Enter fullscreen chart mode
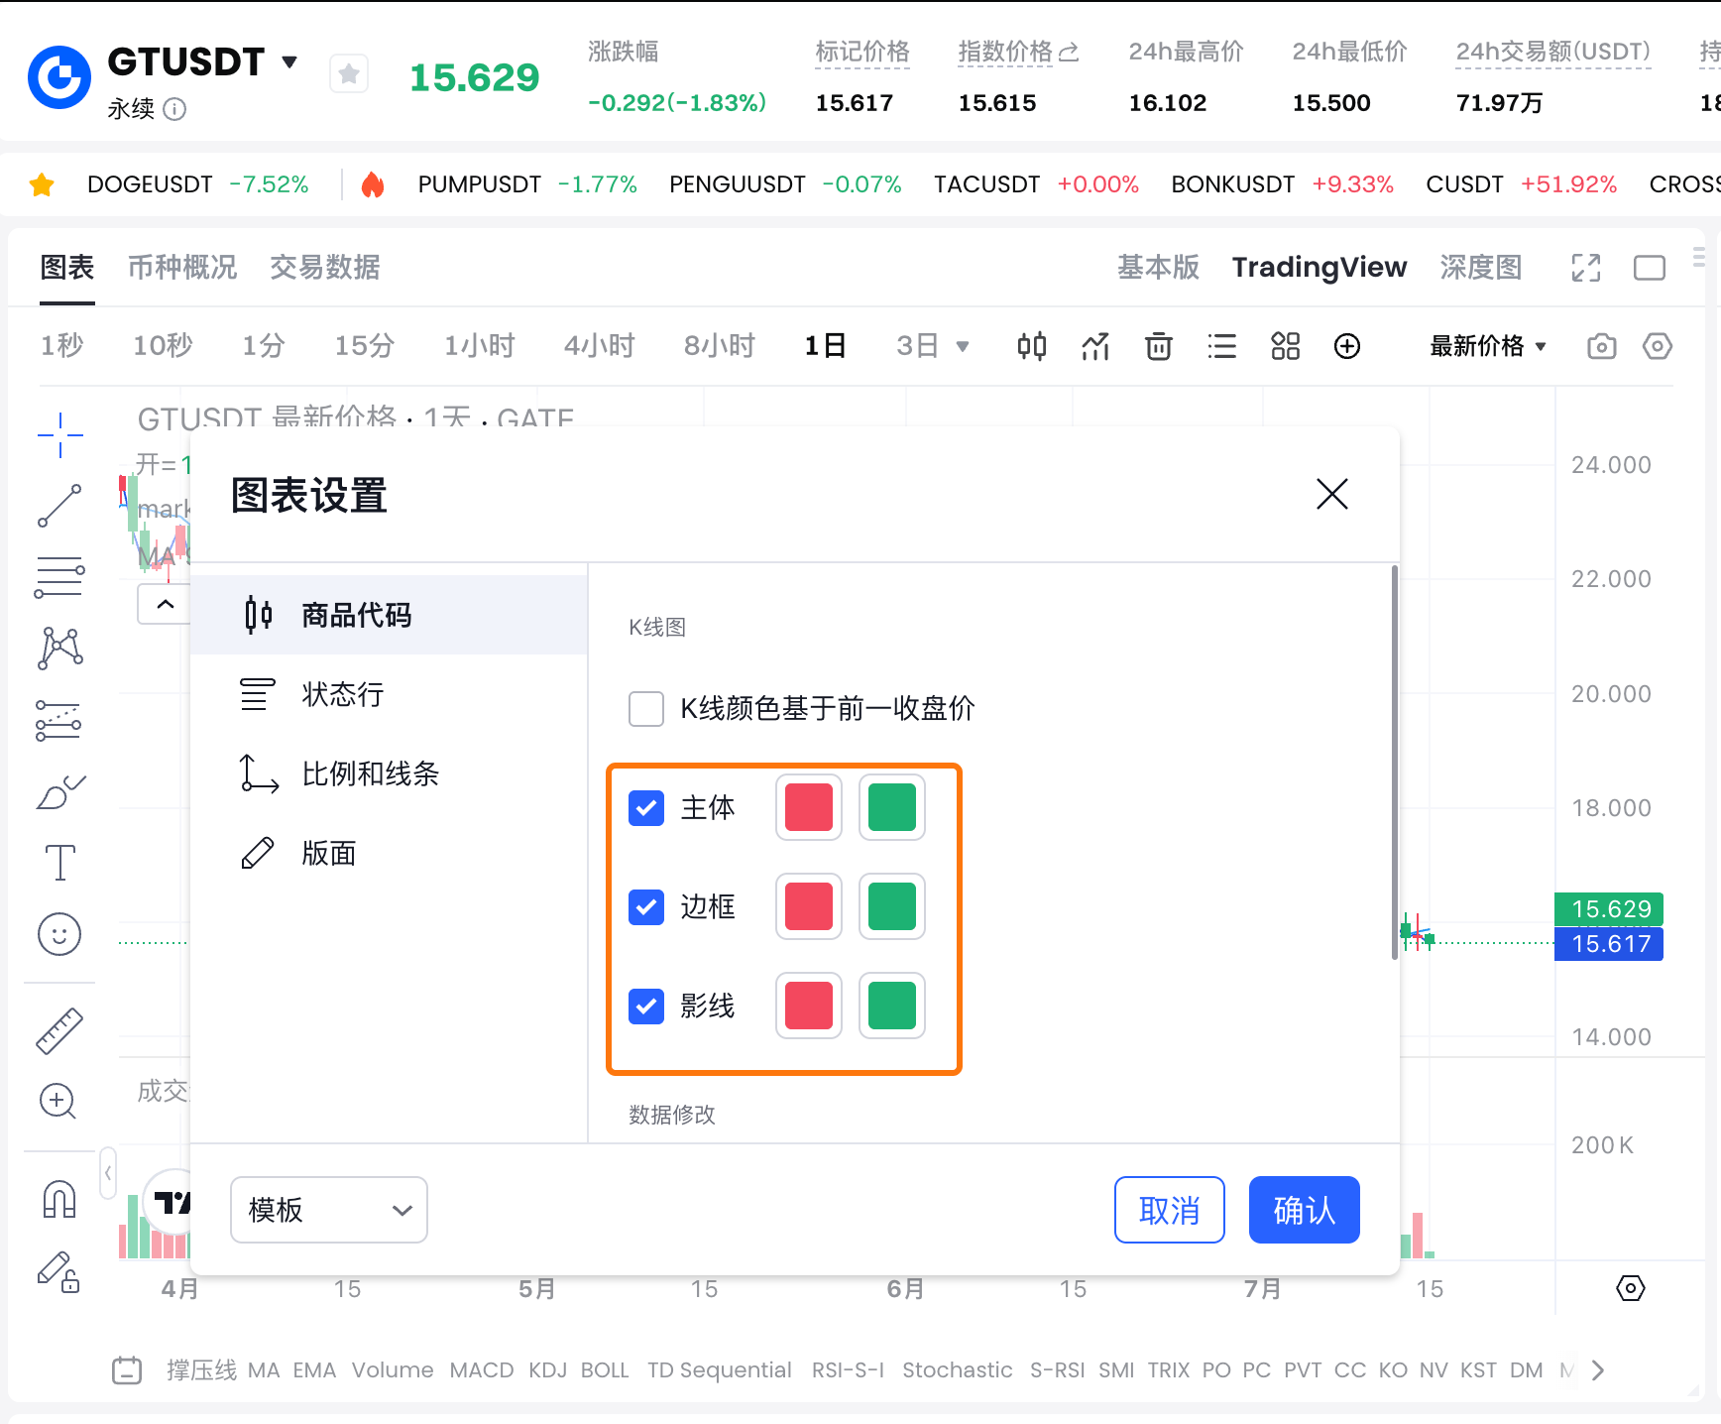This screenshot has width=1721, height=1424. pyautogui.click(x=1586, y=268)
